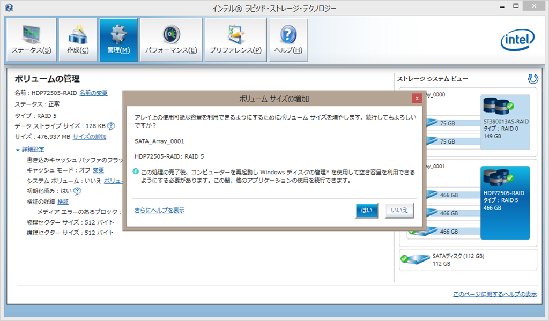Click the 物理セクター サイズ : 512 バイト text

(x=70, y=222)
